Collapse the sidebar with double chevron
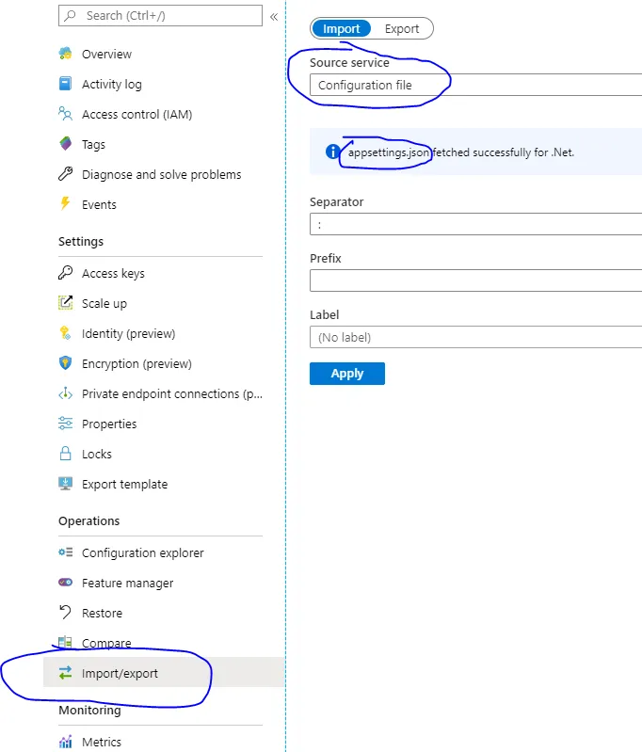The image size is (642, 752). tap(274, 16)
